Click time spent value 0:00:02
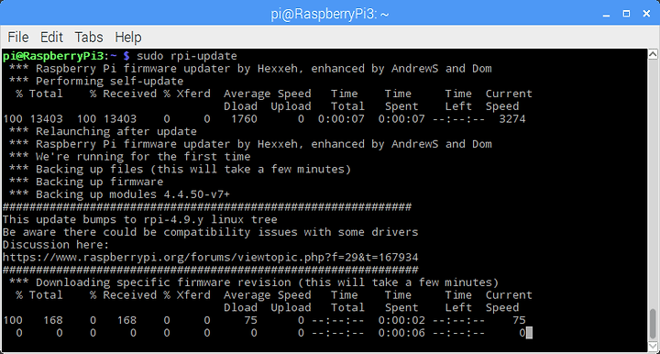This screenshot has height=354, width=660. pos(401,320)
